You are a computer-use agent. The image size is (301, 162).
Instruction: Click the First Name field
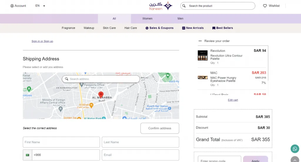tap(61, 142)
